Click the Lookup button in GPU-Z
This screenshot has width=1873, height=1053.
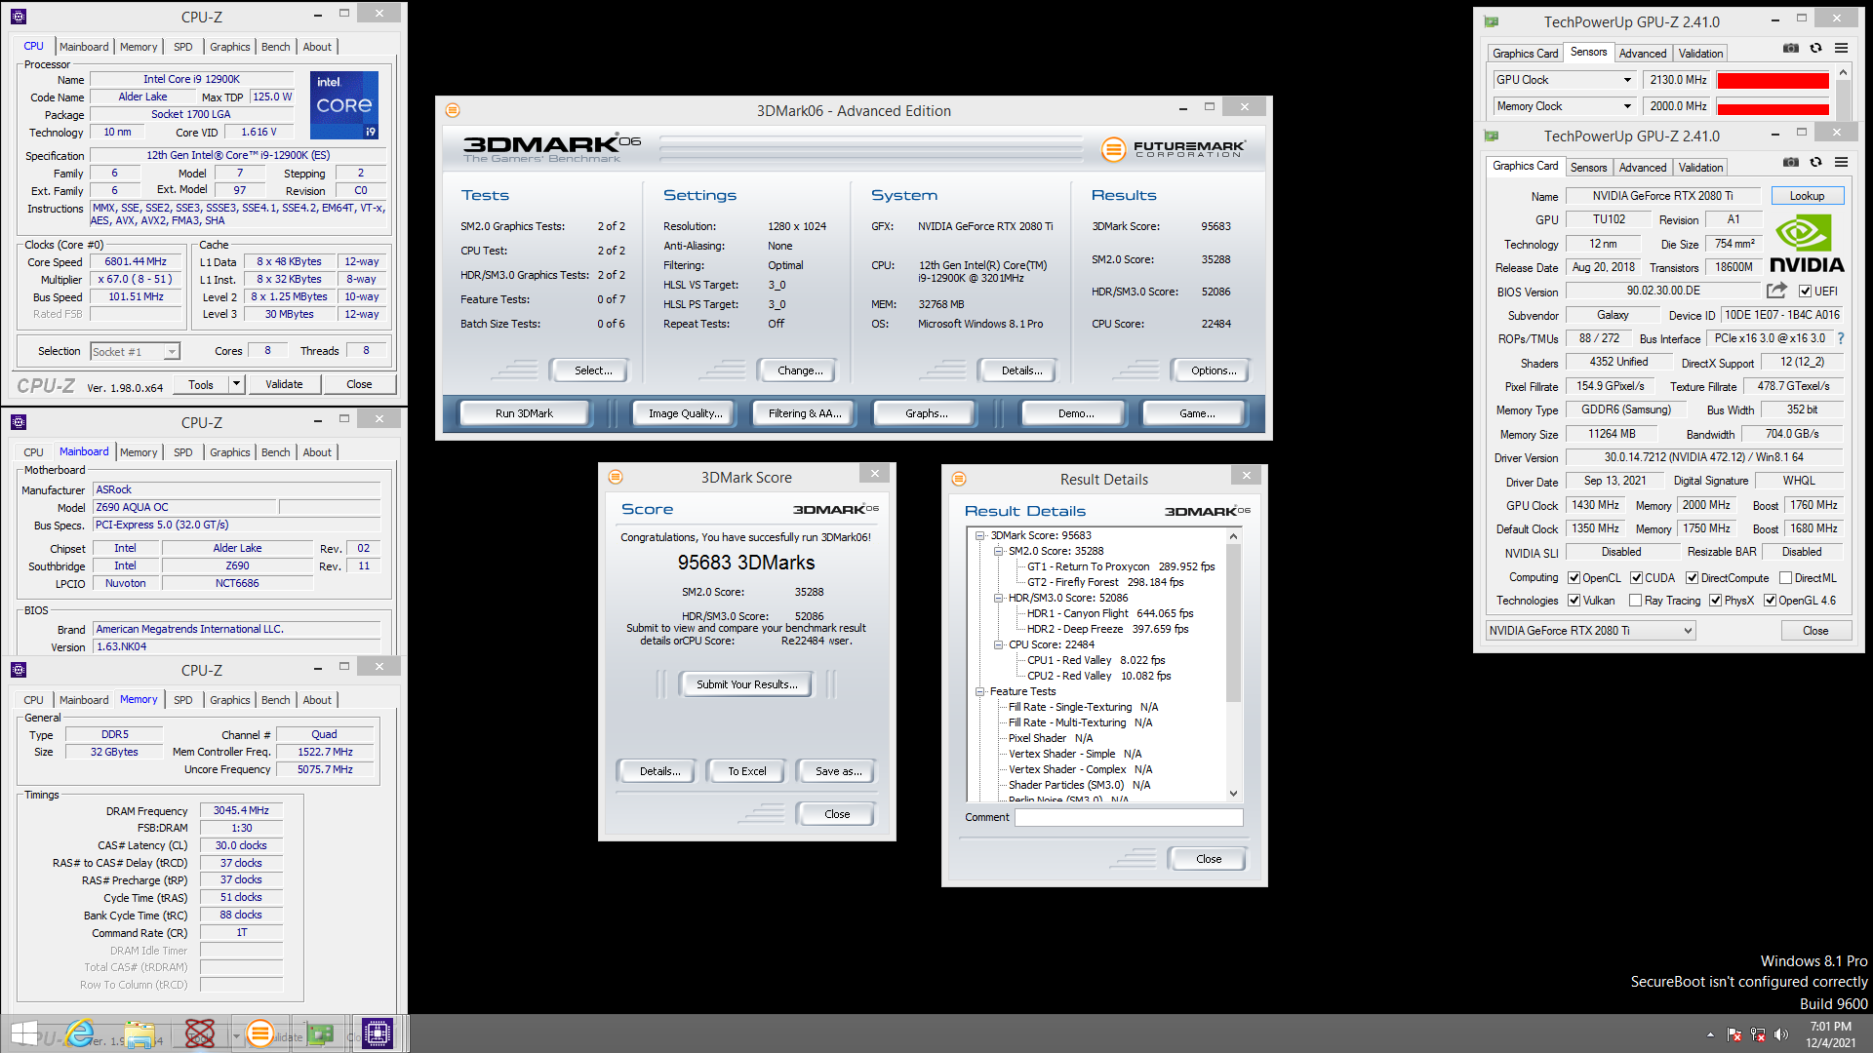1807,196
